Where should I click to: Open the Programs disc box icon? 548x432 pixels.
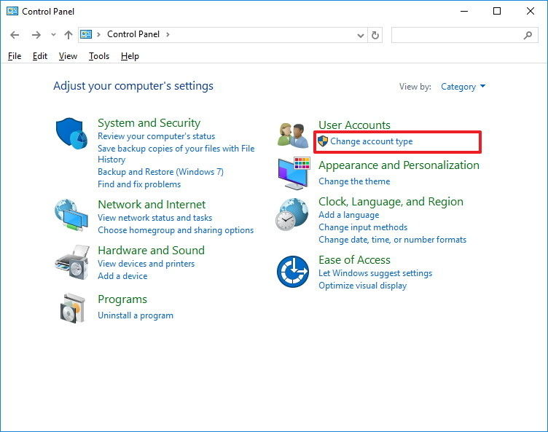(72, 308)
